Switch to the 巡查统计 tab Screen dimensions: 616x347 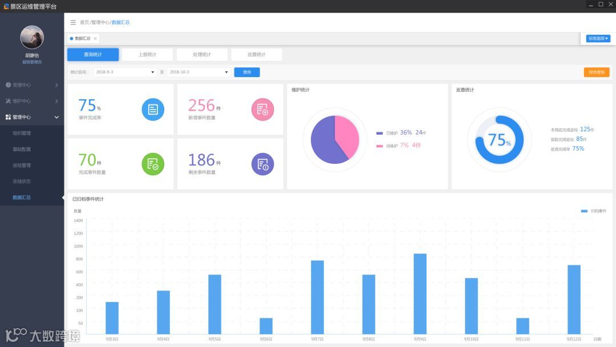click(257, 55)
